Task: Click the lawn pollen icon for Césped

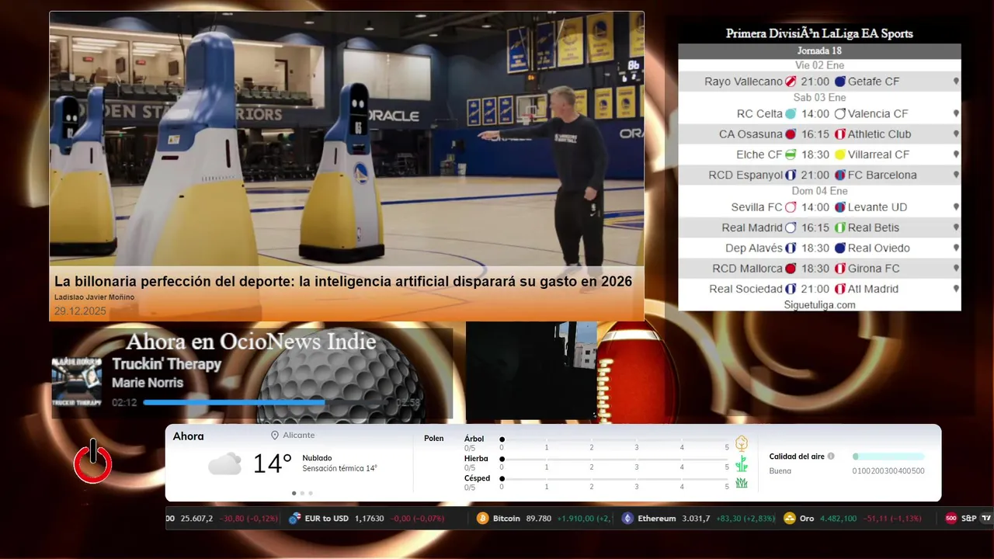Action: (x=742, y=483)
